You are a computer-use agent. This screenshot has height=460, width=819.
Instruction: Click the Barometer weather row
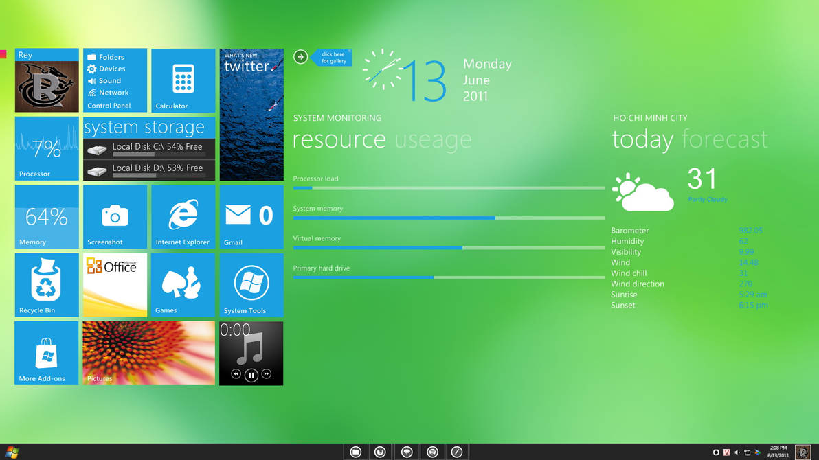687,230
